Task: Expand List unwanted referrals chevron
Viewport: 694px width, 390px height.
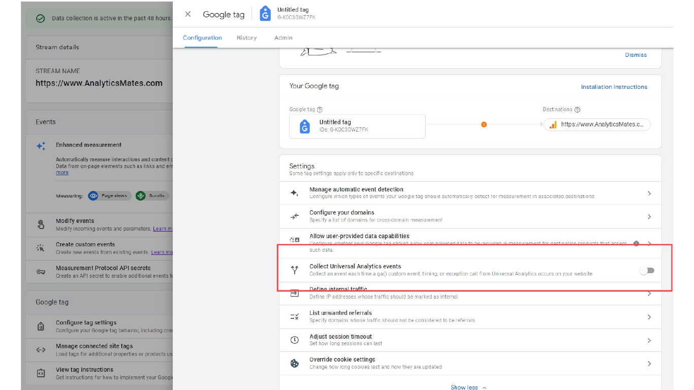Action: (x=649, y=317)
